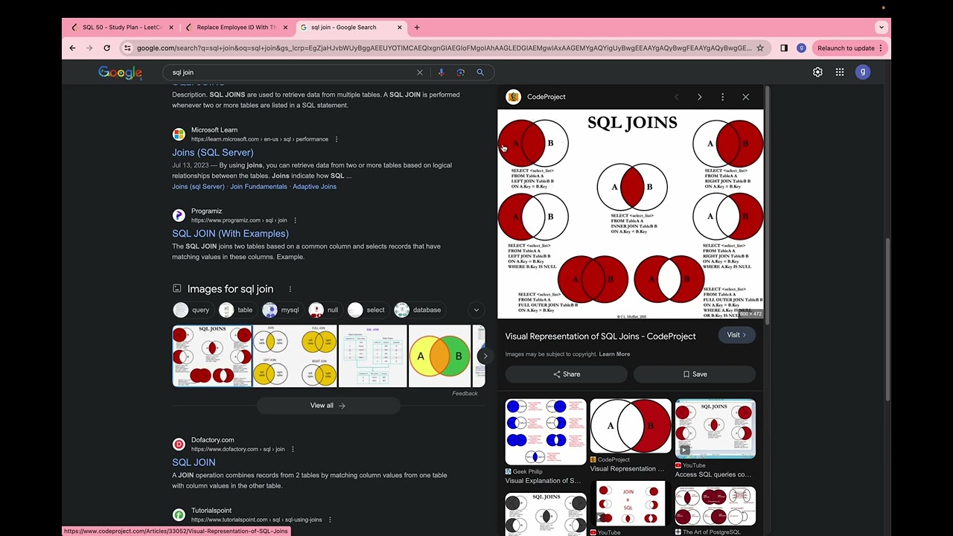Image resolution: width=953 pixels, height=536 pixels.
Task: Open Google apps grid
Action: 839,72
